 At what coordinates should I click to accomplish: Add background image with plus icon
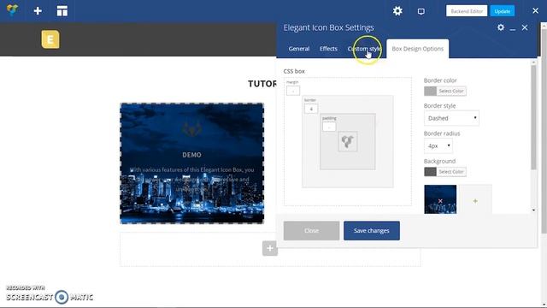pos(475,201)
